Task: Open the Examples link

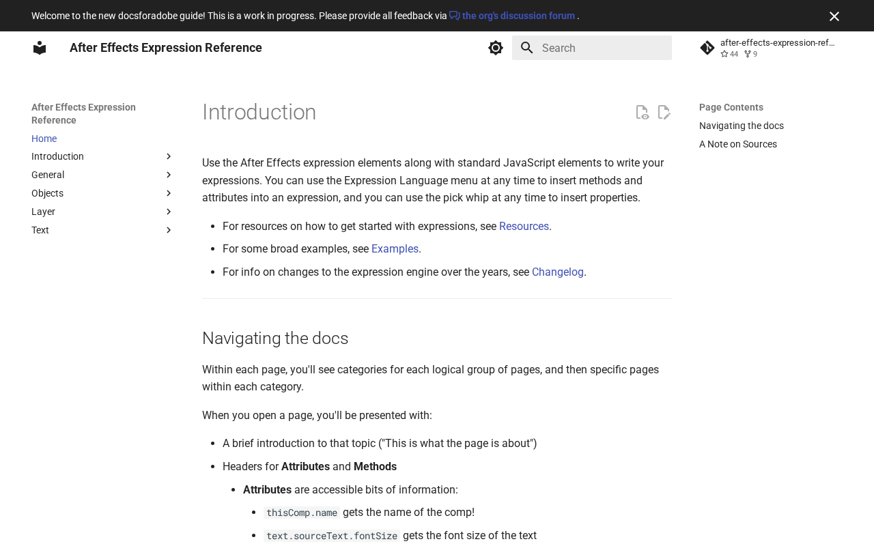Action: point(395,249)
